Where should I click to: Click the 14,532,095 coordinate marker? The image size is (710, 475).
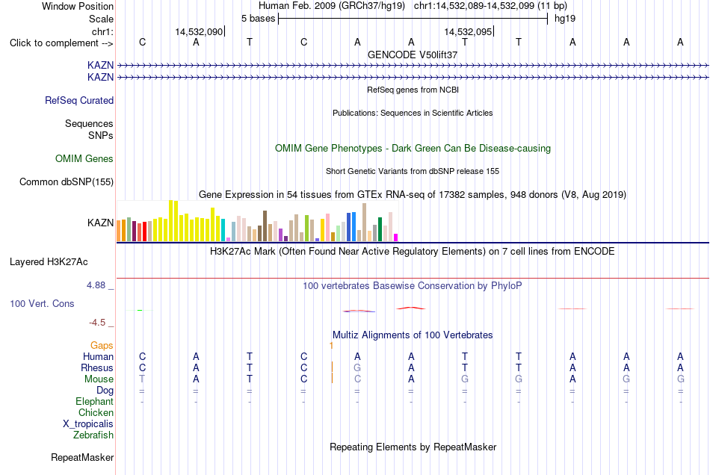[x=468, y=31]
